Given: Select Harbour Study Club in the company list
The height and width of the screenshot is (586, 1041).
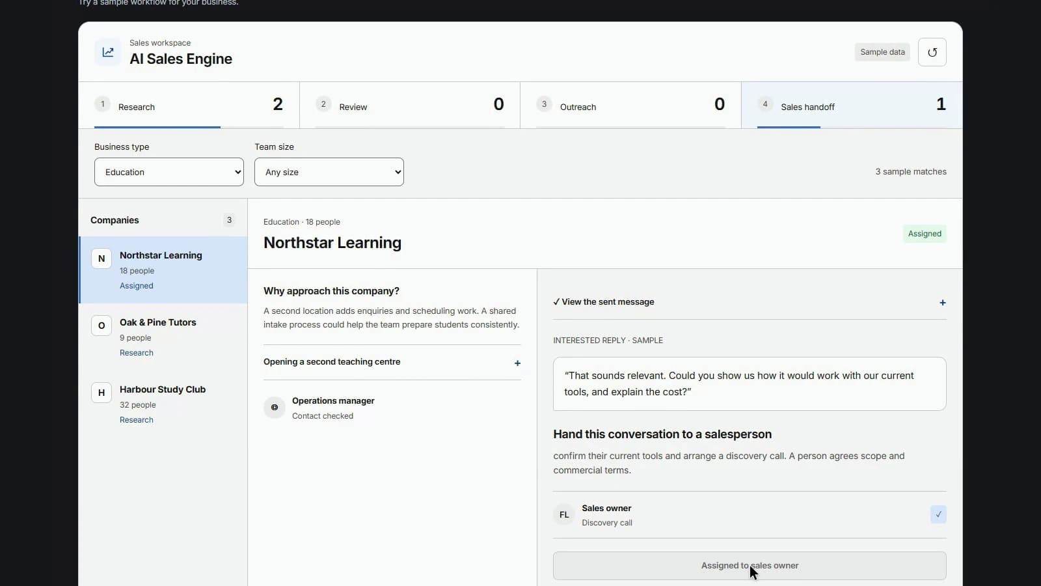Looking at the screenshot, I should (163, 404).
